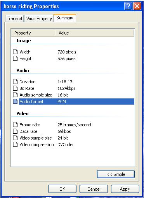
Task: Click the Bit Rate row icon
Action: [x=16, y=88]
